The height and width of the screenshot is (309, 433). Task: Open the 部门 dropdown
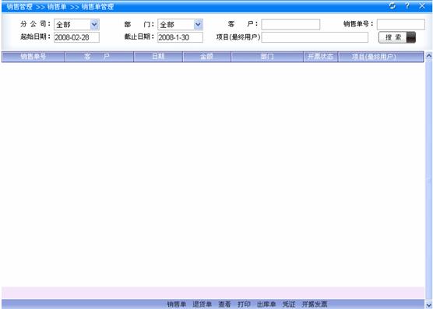click(x=181, y=25)
